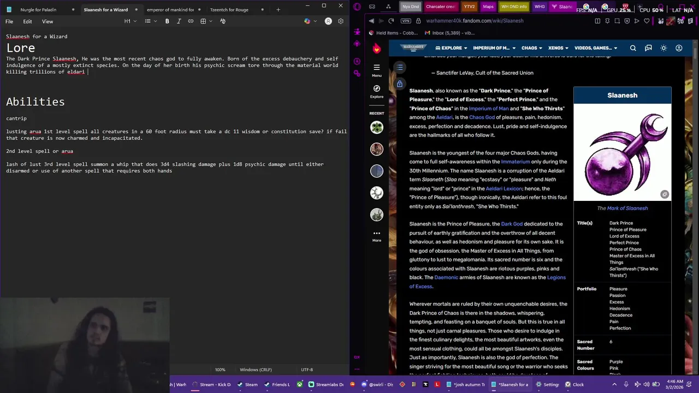Open the Mark of Slaanesh image

tap(623, 152)
